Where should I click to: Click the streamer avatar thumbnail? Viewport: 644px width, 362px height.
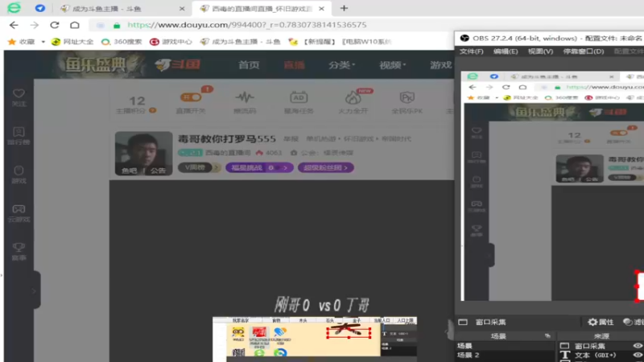pos(144,153)
